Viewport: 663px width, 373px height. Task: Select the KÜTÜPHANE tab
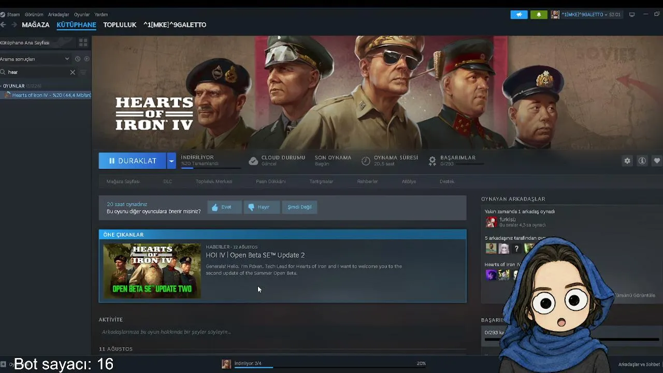point(76,25)
